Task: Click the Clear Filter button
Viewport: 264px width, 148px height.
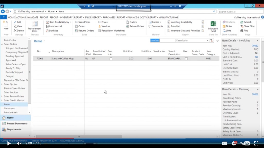Action: pos(248,26)
